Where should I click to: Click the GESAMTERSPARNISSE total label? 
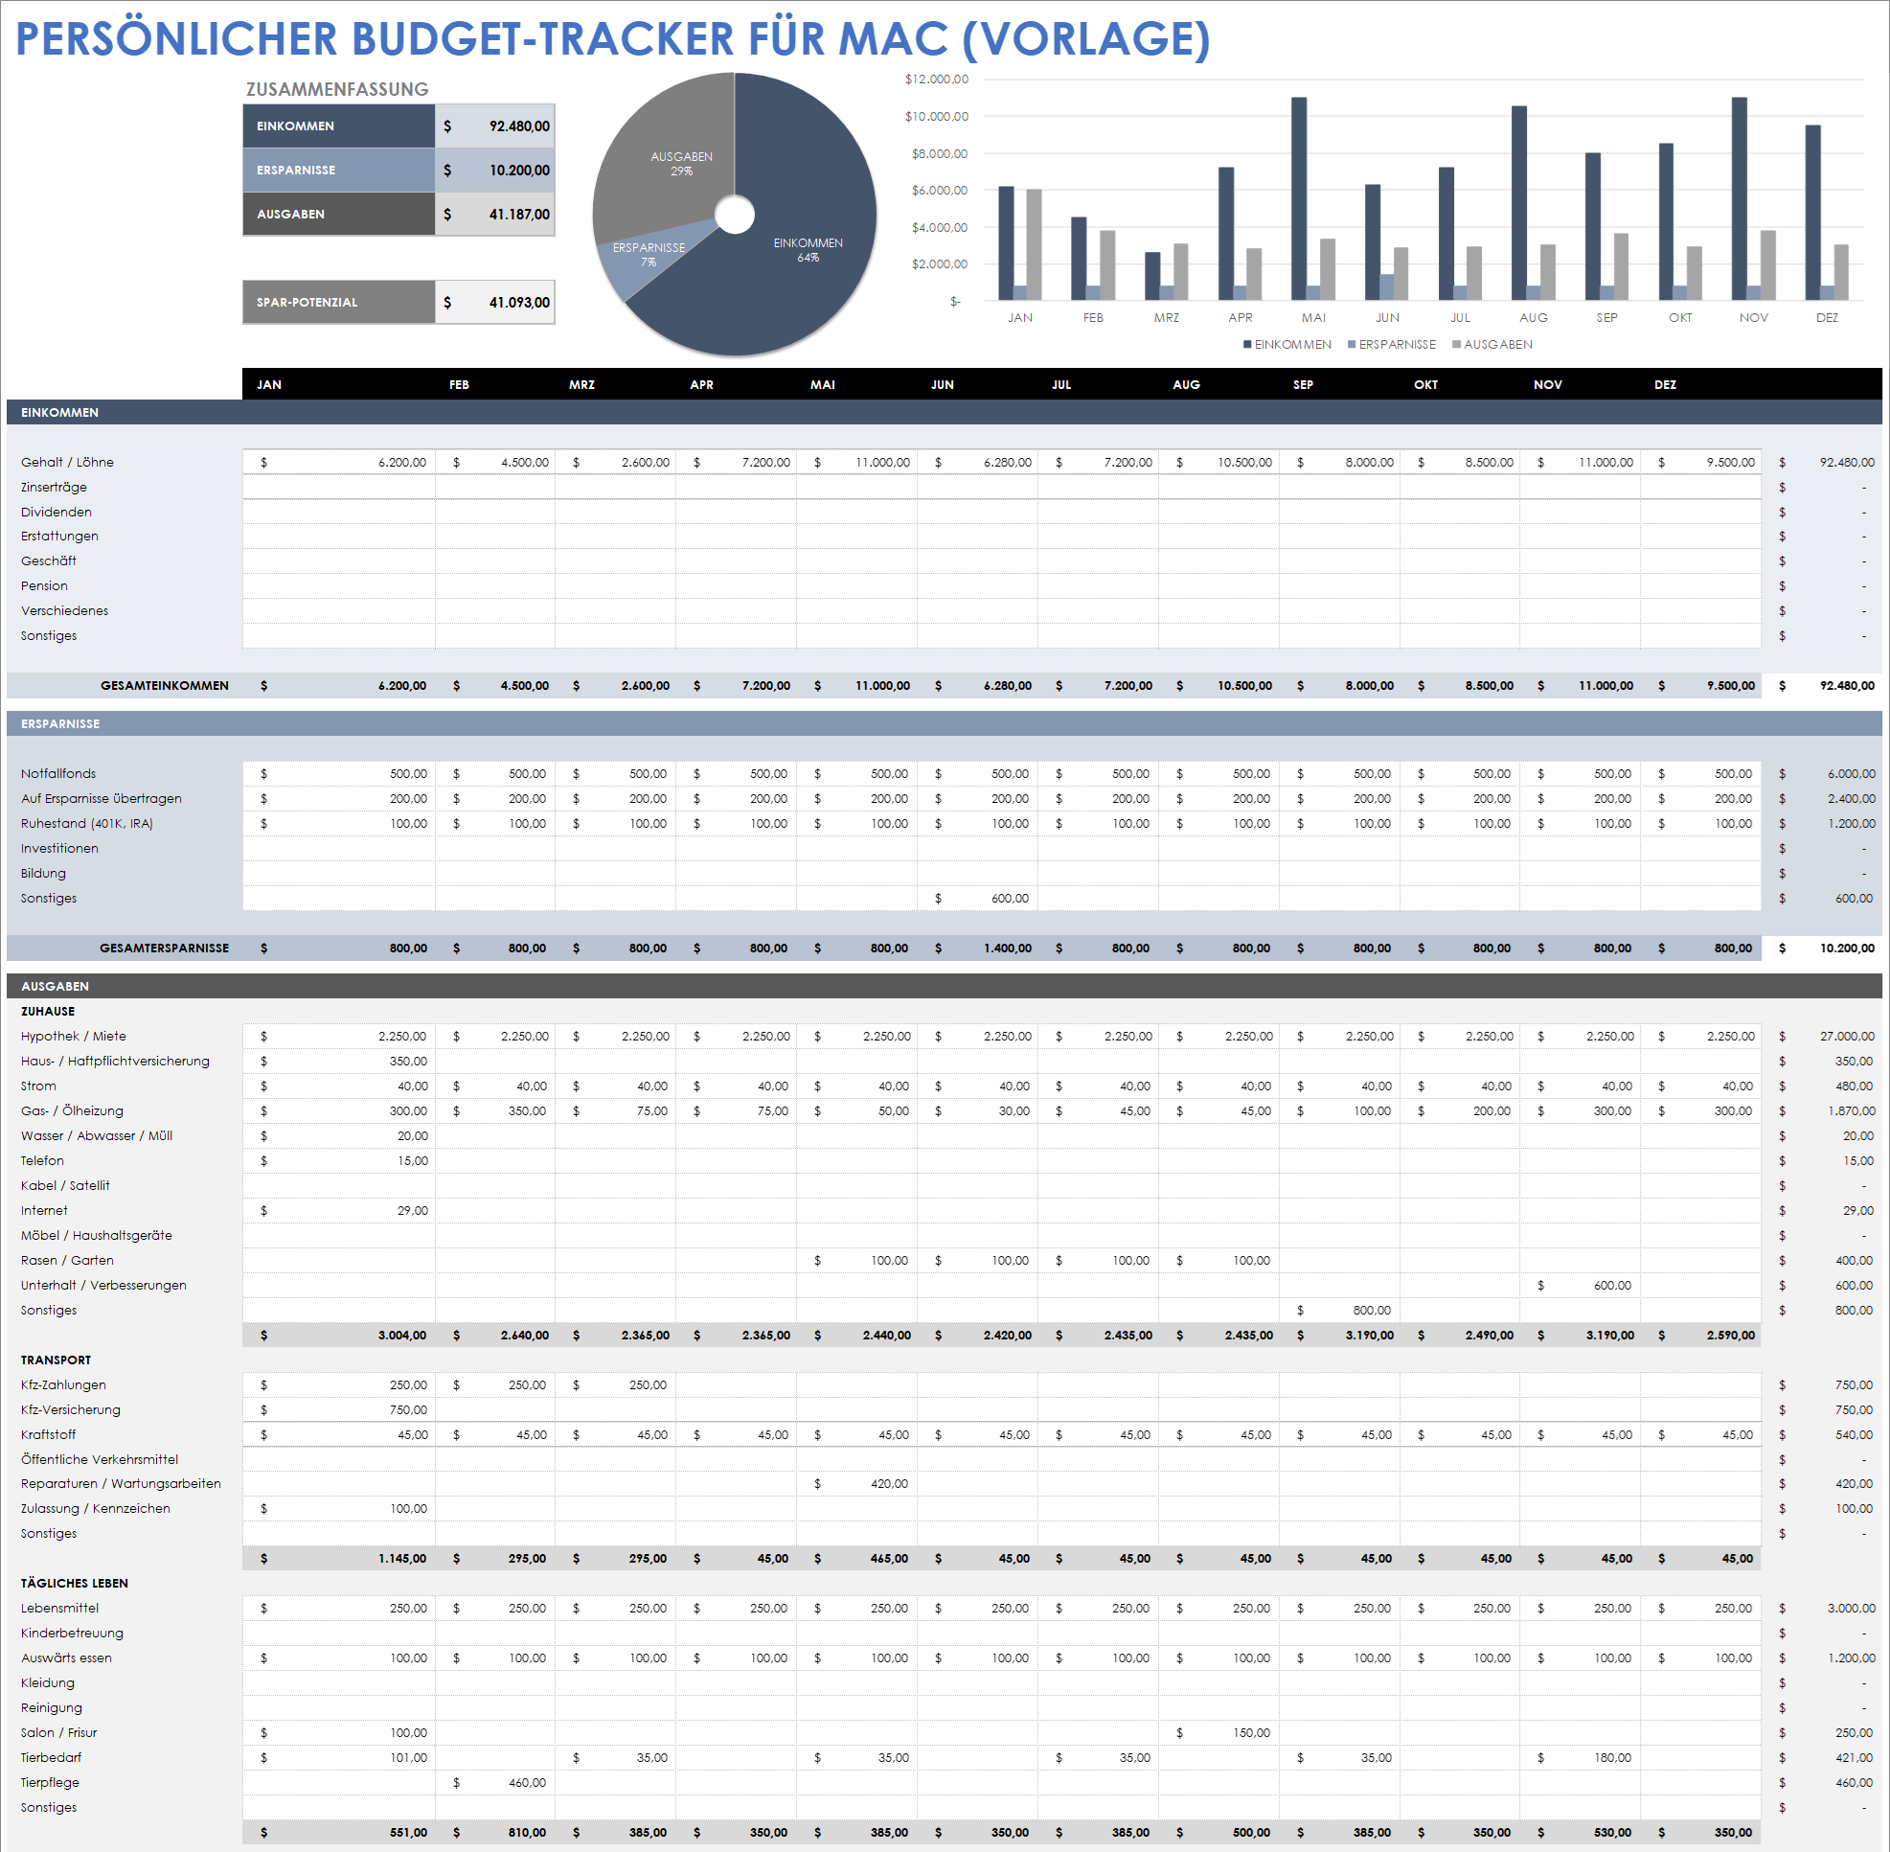pyautogui.click(x=165, y=949)
